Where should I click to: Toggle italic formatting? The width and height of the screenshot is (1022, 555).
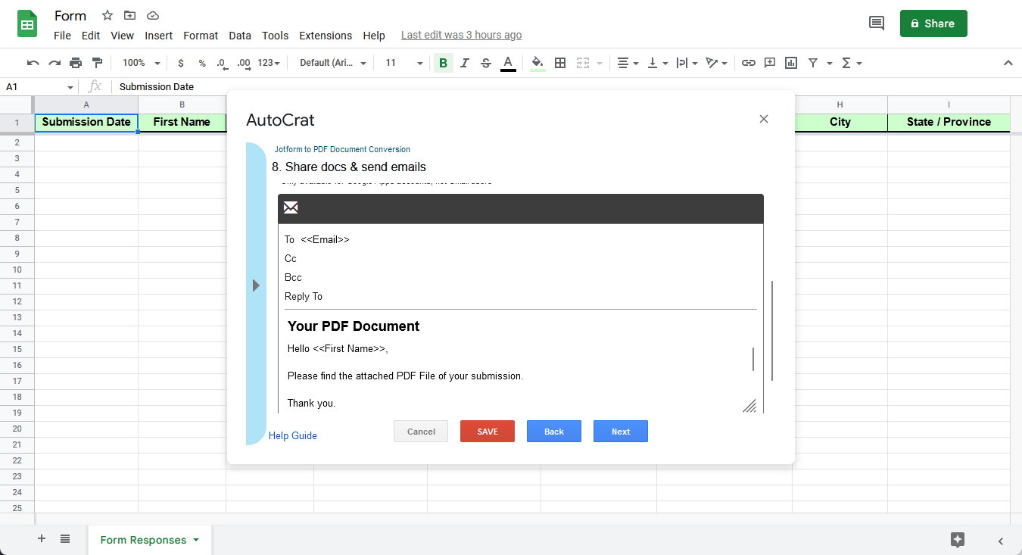click(465, 63)
